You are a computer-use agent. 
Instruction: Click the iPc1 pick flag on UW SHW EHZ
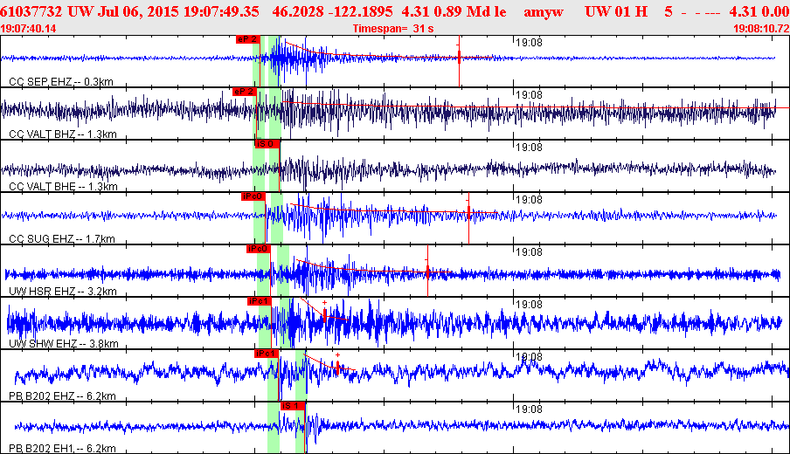point(260,301)
